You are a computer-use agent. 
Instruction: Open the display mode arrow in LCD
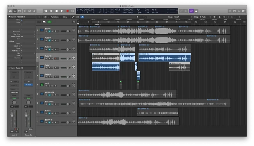click(x=177, y=11)
